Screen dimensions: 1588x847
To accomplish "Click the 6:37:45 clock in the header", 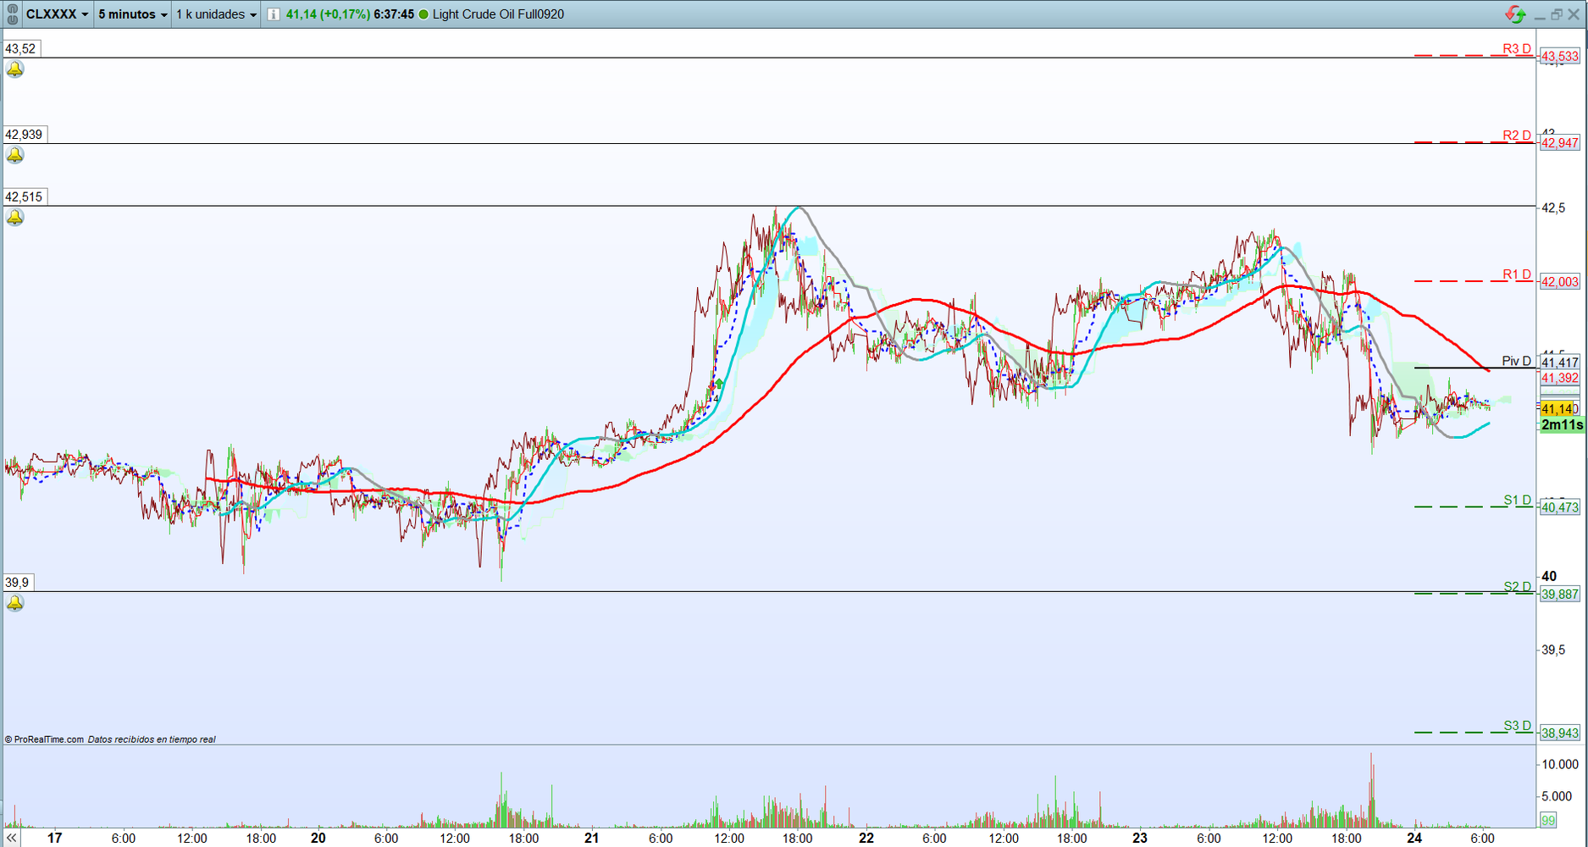I will point(394,14).
